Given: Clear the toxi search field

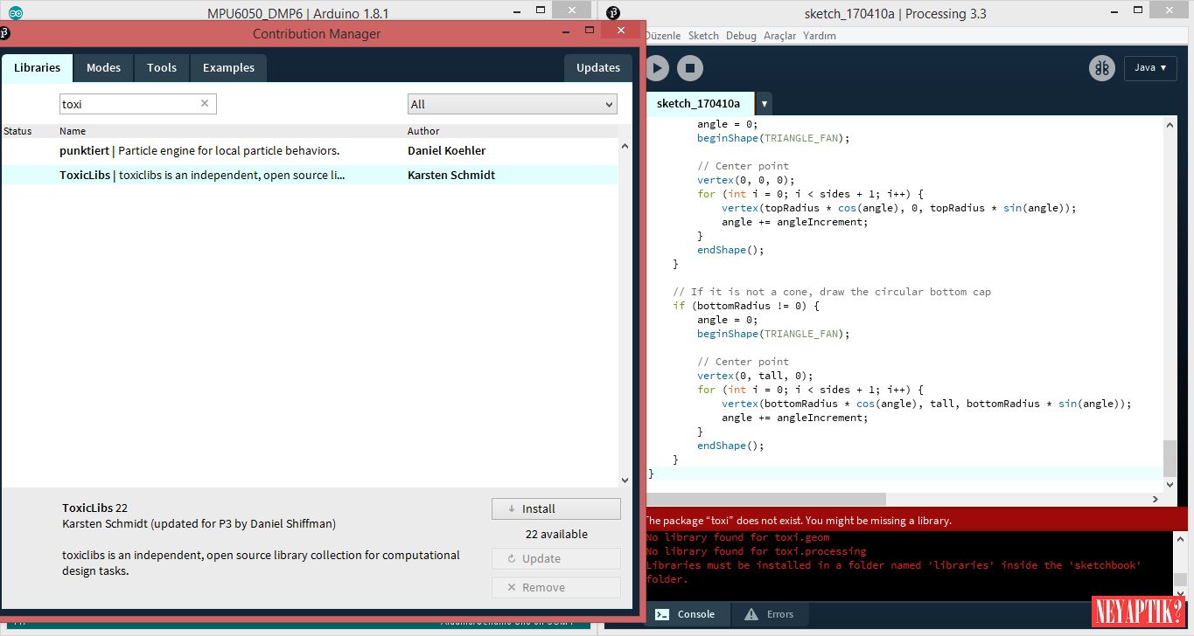Looking at the screenshot, I should [x=205, y=103].
